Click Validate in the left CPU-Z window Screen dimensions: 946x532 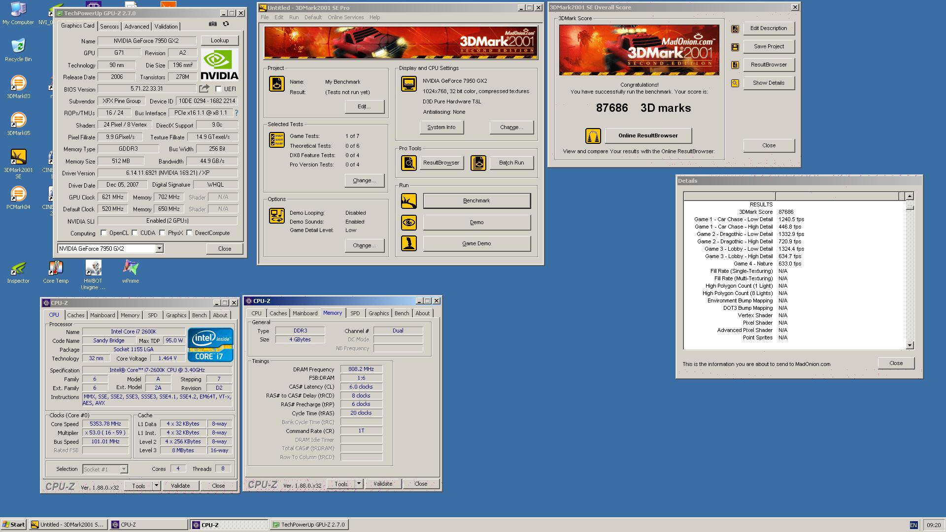[180, 486]
